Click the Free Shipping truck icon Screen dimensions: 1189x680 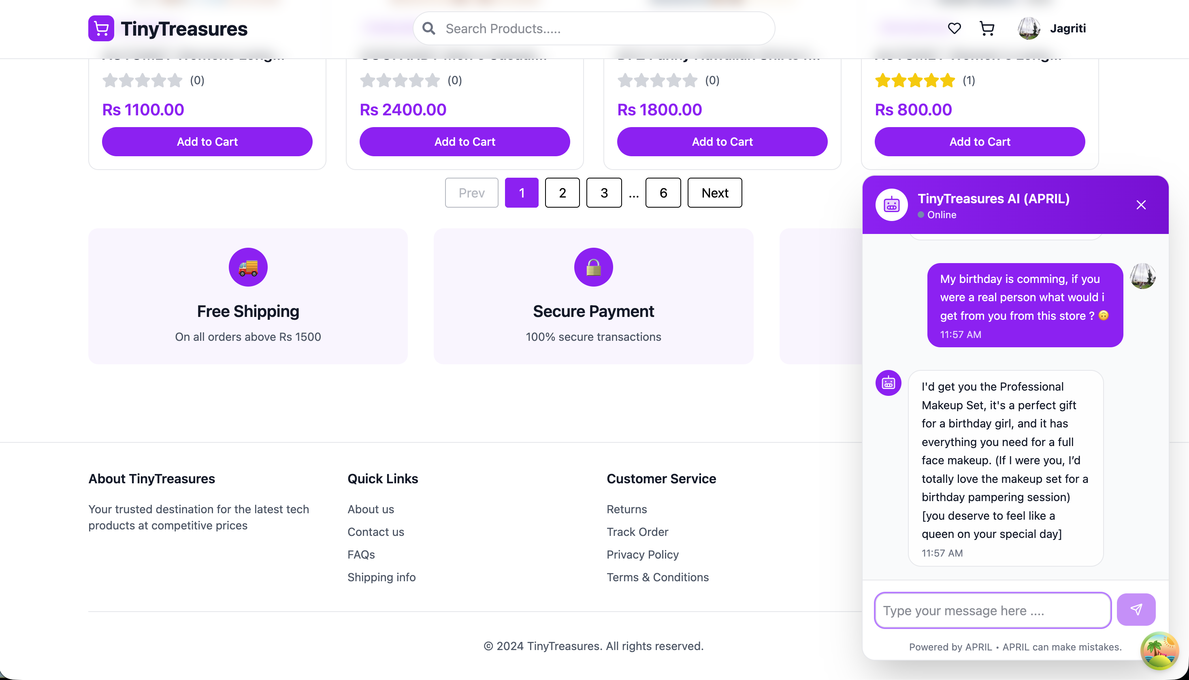(x=248, y=267)
